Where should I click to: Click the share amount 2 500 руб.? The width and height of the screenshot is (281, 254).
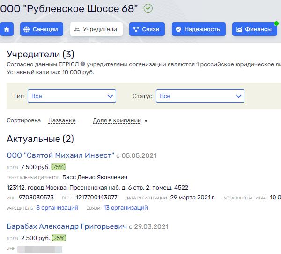pyautogui.click(x=35, y=238)
